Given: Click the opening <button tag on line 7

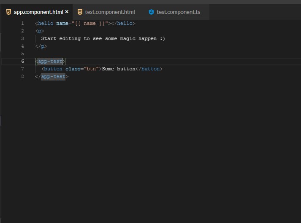Looking at the screenshot, I should point(52,69).
